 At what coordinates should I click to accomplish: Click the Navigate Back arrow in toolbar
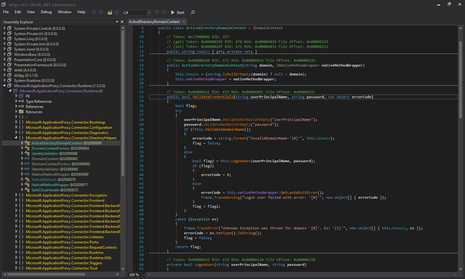tap(94, 13)
